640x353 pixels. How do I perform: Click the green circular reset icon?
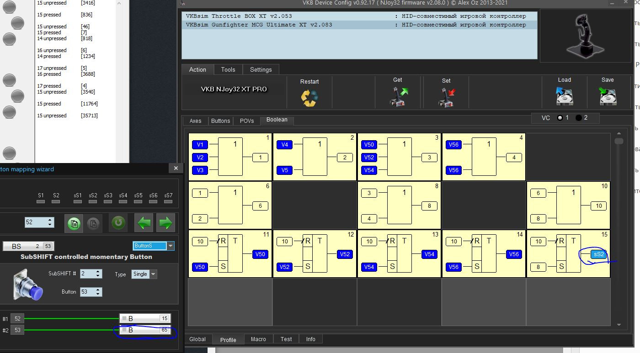click(x=118, y=223)
